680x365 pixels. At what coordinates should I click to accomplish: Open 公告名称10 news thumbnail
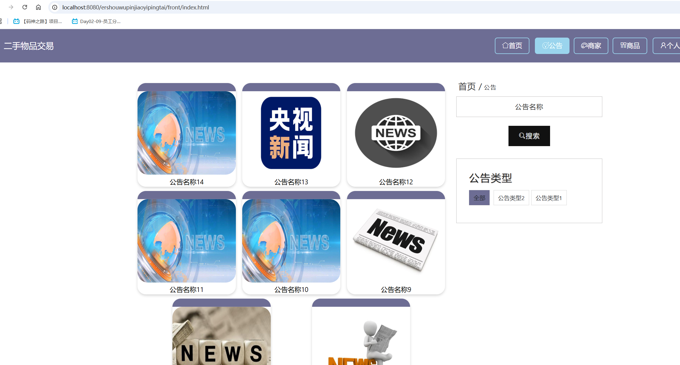point(291,241)
